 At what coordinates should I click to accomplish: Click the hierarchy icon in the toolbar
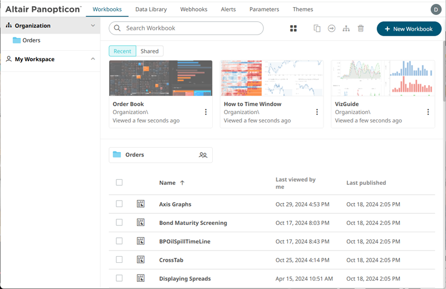tap(346, 28)
